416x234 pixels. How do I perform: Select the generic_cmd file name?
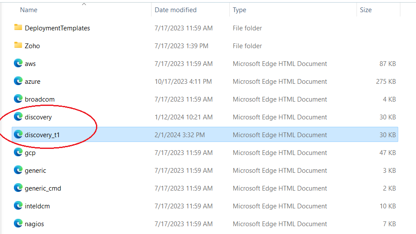(43, 188)
